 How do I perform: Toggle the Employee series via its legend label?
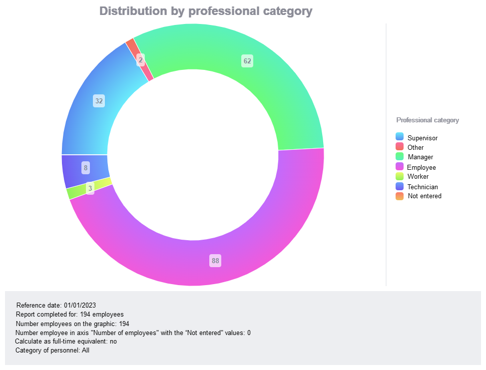421,167
